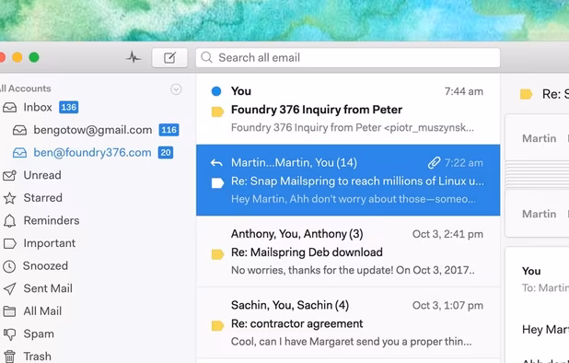The width and height of the screenshot is (569, 363).
Task: Expand the All Accounts dropdown chevron
Action: pyautogui.click(x=176, y=89)
